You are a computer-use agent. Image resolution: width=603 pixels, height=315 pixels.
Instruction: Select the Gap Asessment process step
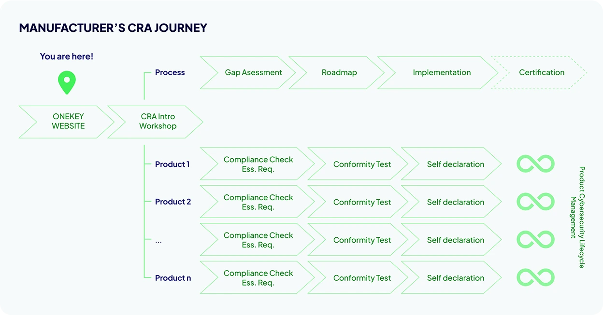pos(248,73)
